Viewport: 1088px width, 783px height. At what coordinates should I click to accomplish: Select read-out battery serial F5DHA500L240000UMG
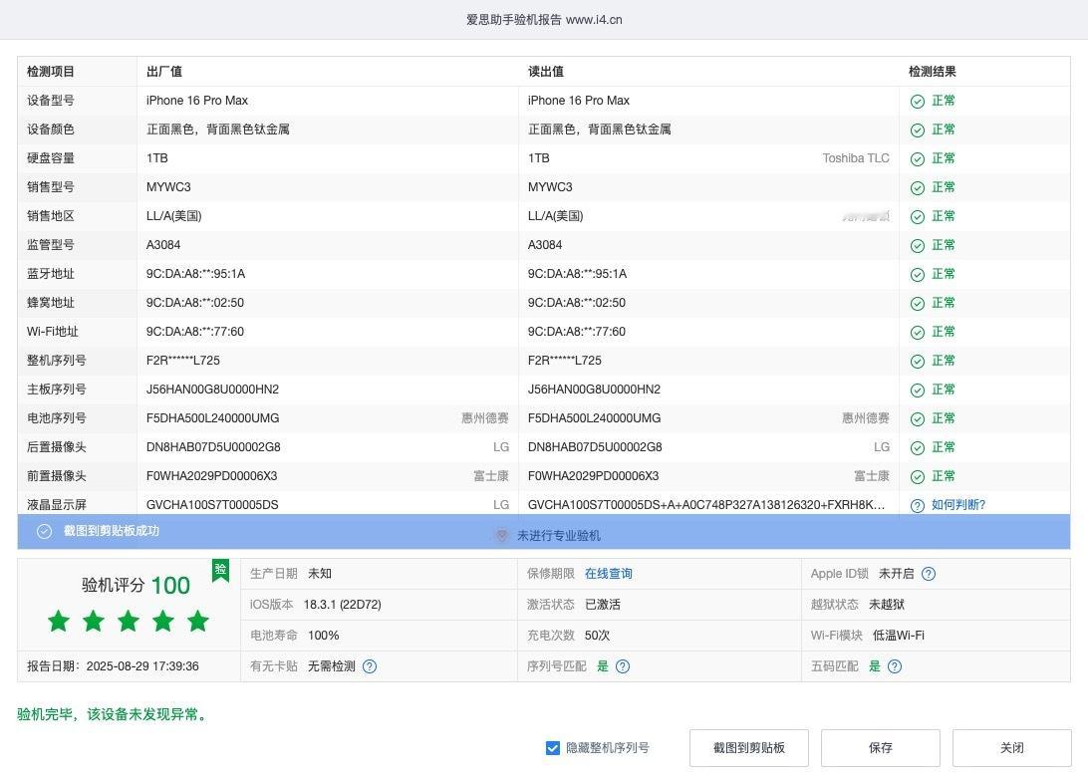595,418
